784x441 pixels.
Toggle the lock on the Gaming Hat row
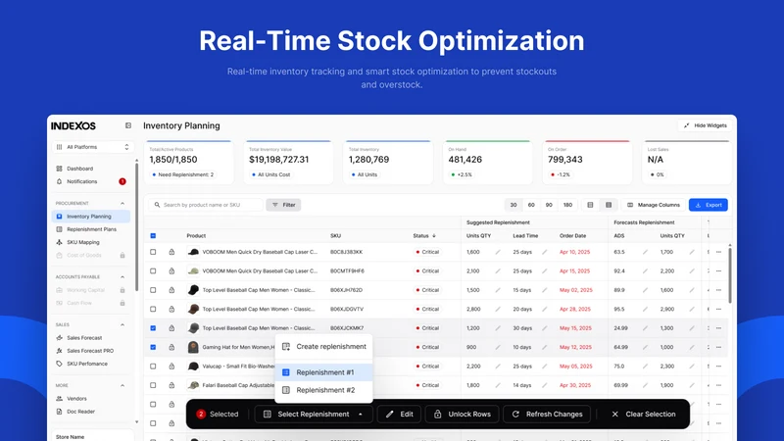point(171,347)
